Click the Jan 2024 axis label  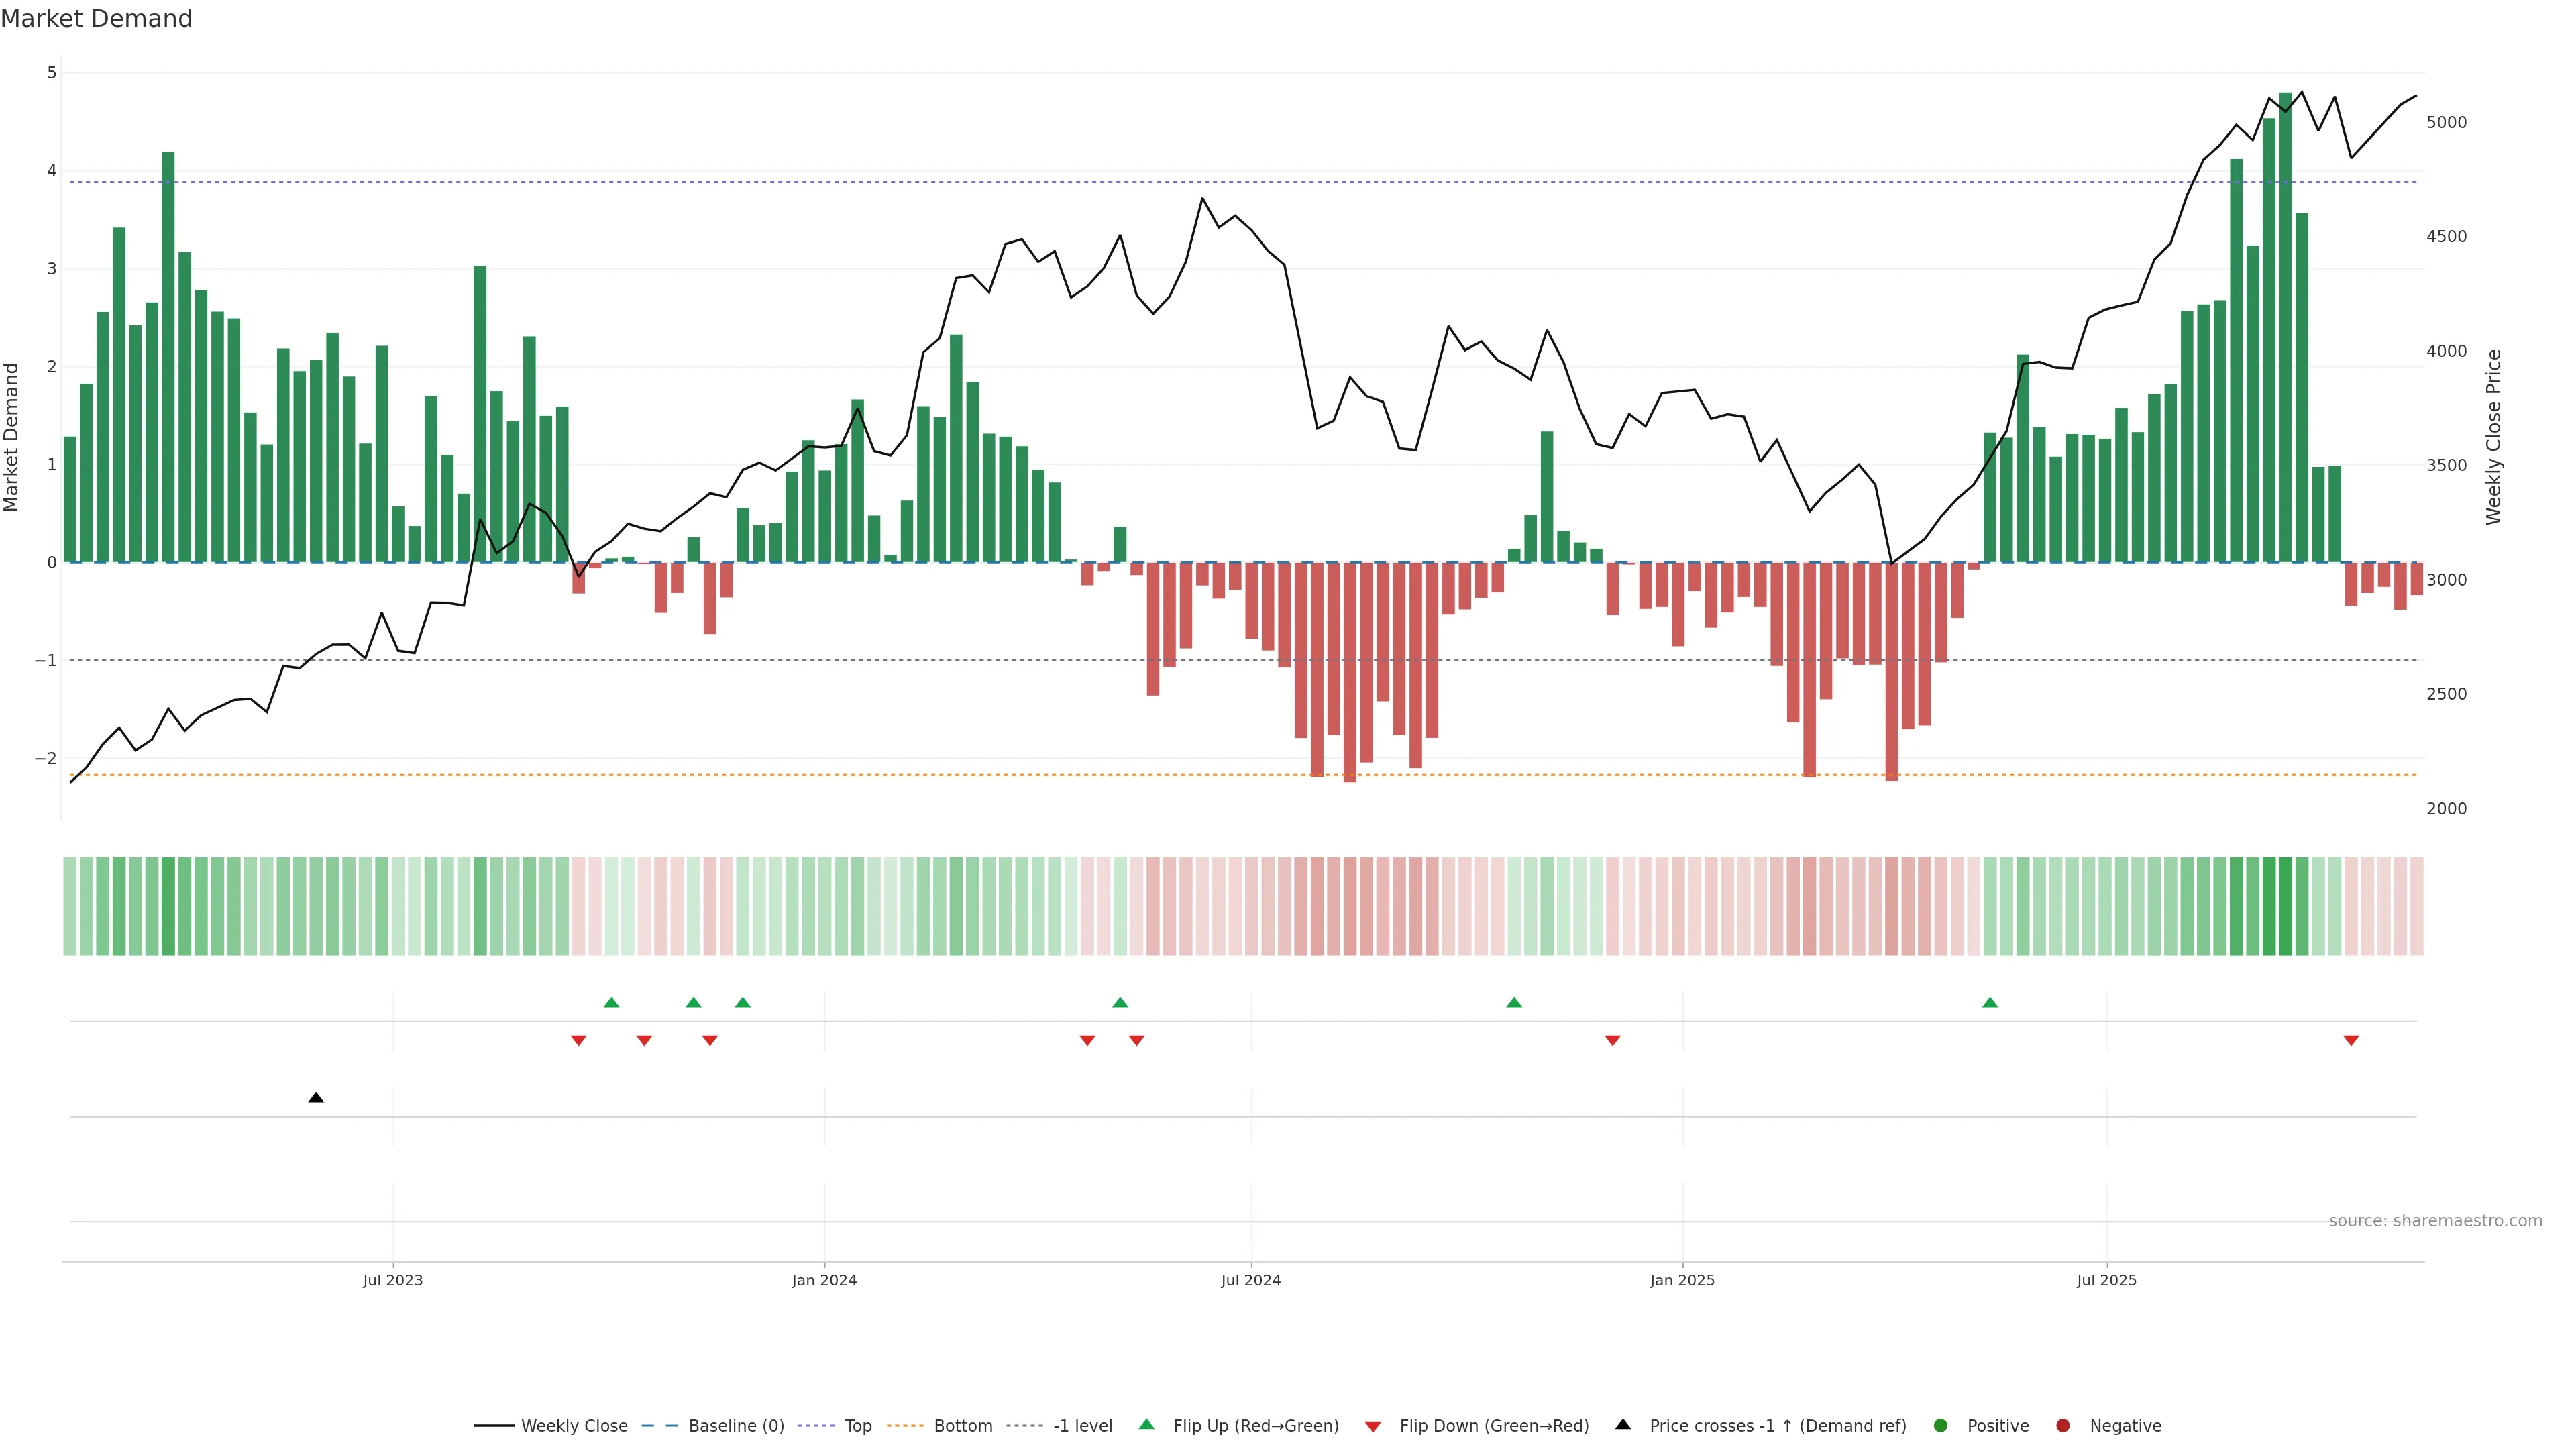coord(824,1280)
